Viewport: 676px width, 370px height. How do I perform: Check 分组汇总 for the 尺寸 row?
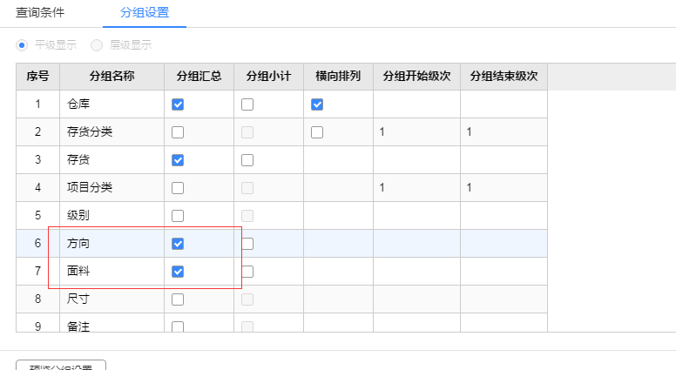[178, 299]
